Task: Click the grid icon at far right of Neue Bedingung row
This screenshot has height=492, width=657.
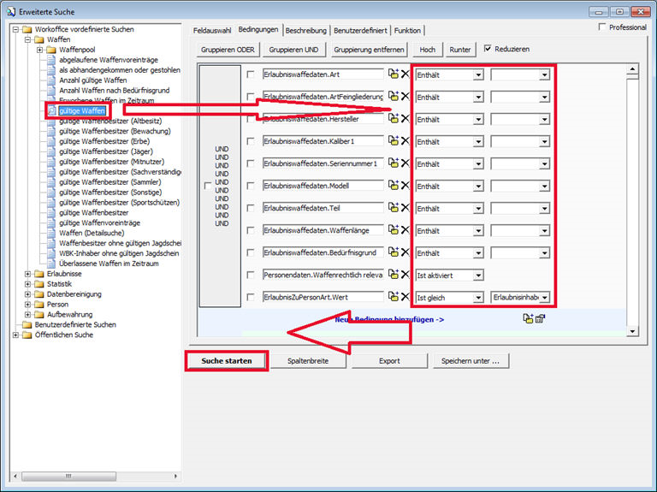Action: pyautogui.click(x=541, y=318)
